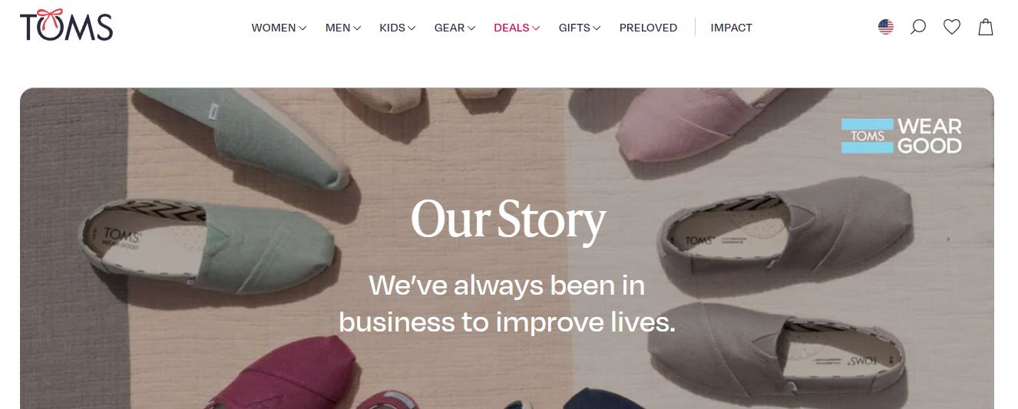Click the TOMS Wear Good badge

901,136
